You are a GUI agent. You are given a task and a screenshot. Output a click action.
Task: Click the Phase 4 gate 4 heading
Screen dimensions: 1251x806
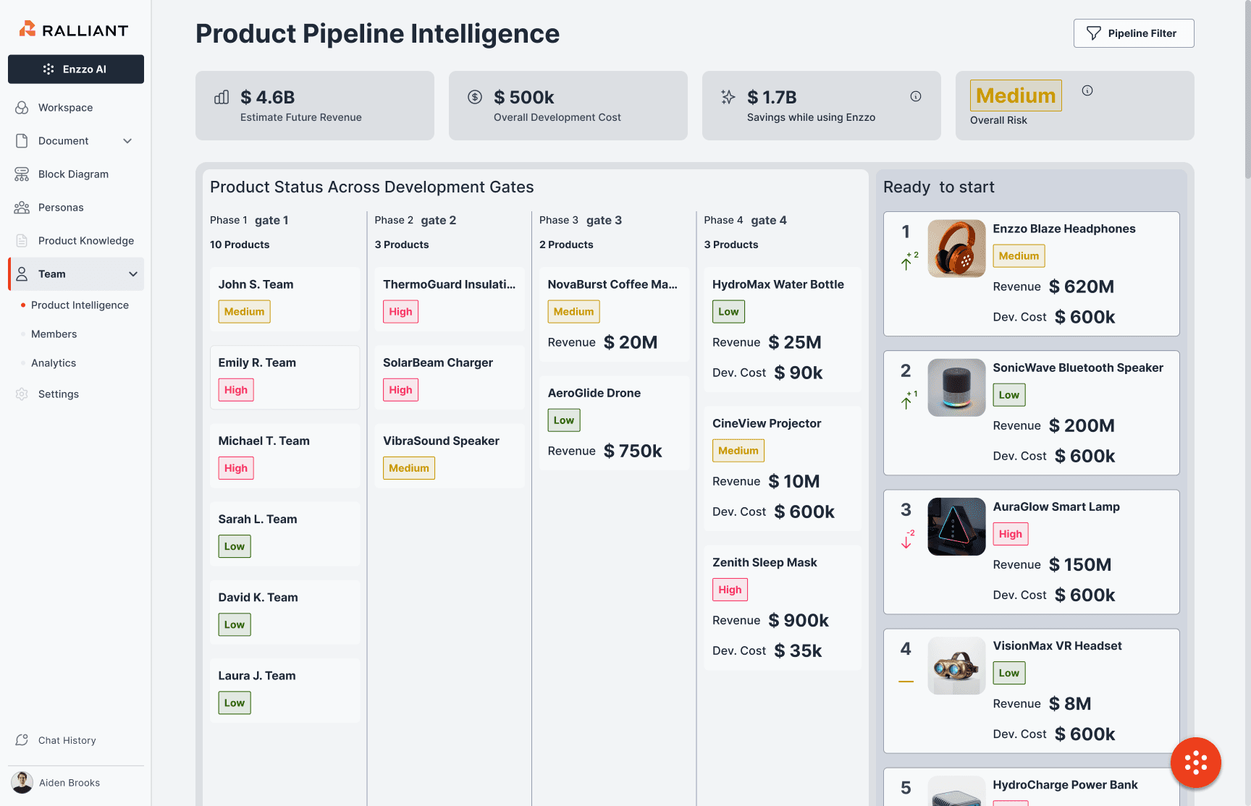pyautogui.click(x=745, y=220)
